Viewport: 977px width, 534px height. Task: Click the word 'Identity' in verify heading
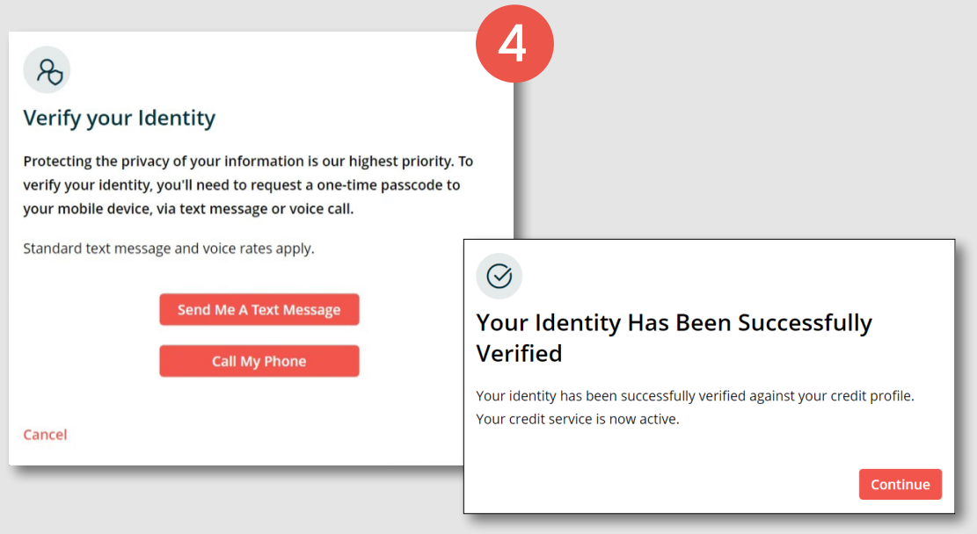[173, 118]
